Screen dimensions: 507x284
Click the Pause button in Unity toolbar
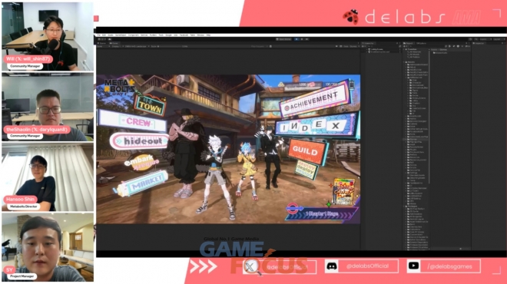coord(302,39)
